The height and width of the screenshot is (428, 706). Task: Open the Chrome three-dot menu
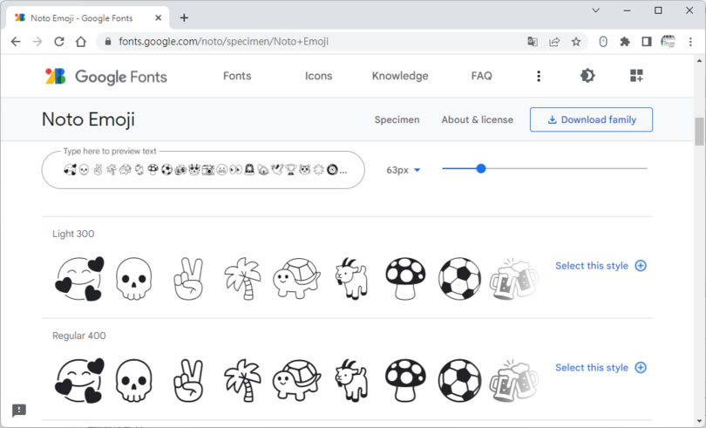[x=691, y=41]
